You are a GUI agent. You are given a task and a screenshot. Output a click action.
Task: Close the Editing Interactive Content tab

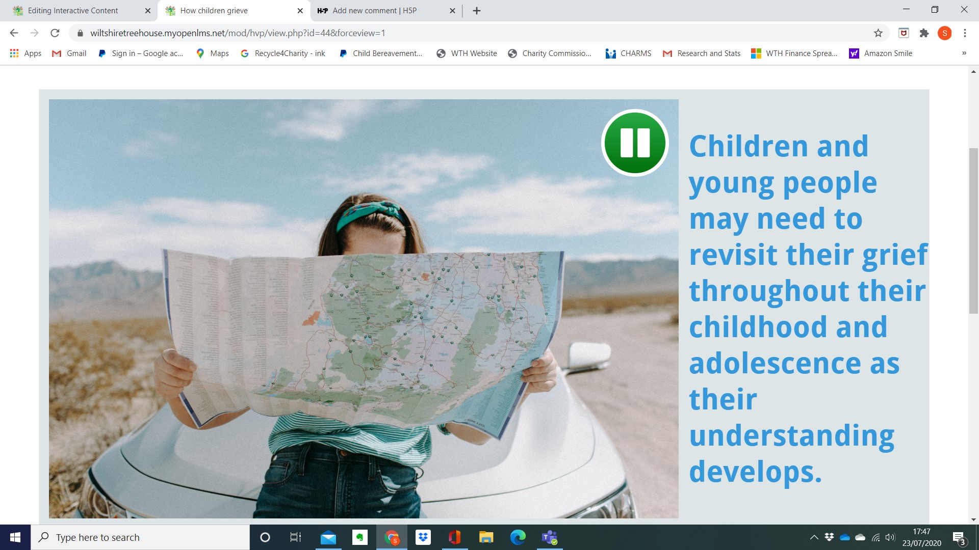(x=148, y=11)
